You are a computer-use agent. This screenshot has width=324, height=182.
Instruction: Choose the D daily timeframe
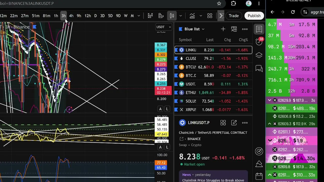(x=95, y=16)
